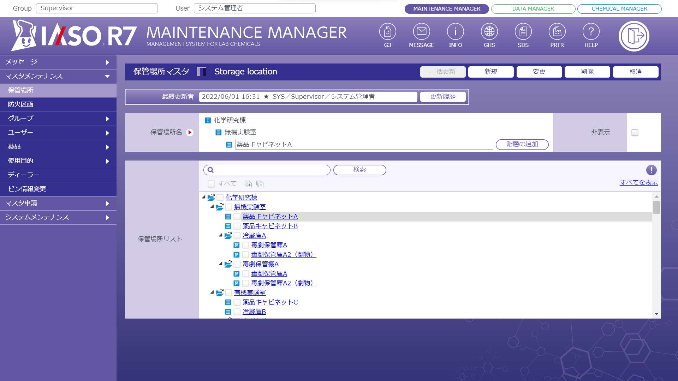This screenshot has height=381, width=678.
Task: Check the 化学研究棟 tree checkbox
Action: [220, 198]
